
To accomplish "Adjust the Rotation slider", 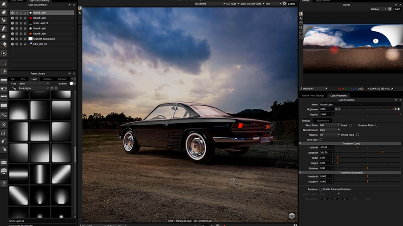I will [367, 168].
